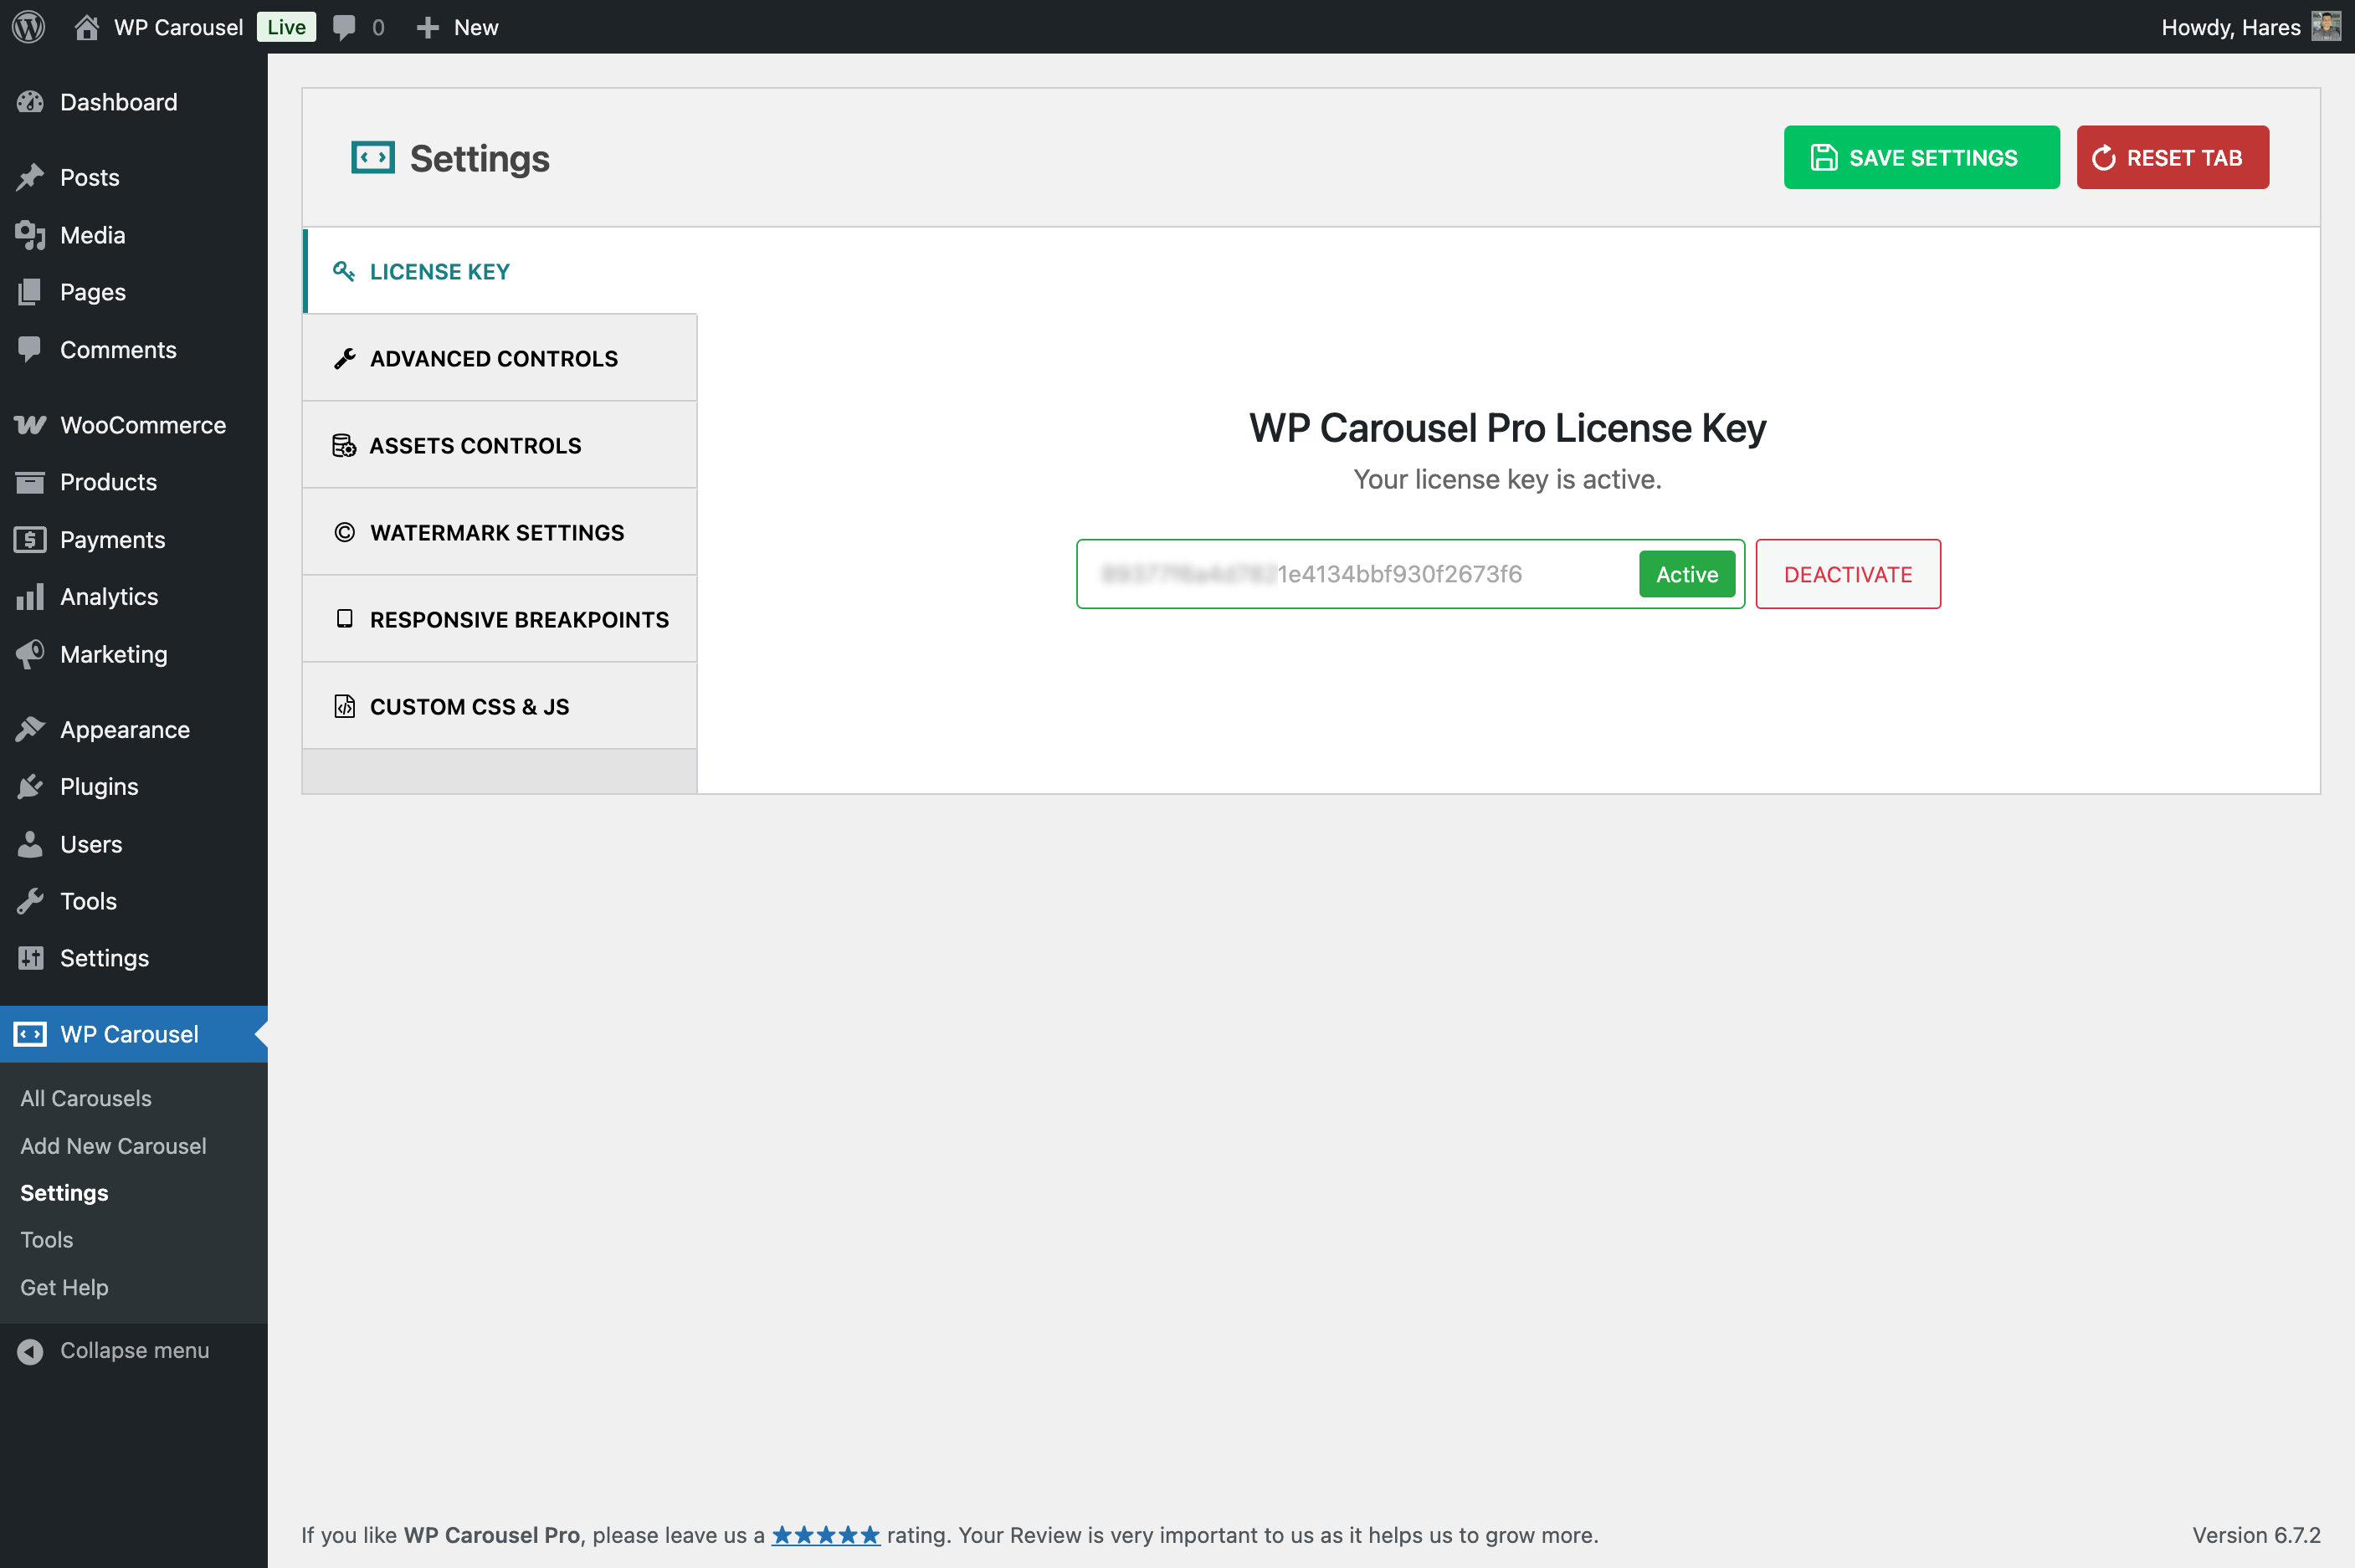Click the 'Your license key is active.' text
The image size is (2355, 1568).
[1507, 480]
